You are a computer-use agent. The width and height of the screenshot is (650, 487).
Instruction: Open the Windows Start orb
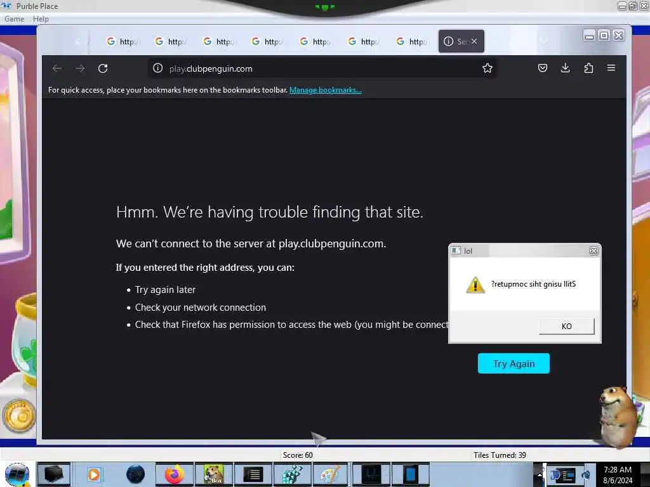click(17, 474)
